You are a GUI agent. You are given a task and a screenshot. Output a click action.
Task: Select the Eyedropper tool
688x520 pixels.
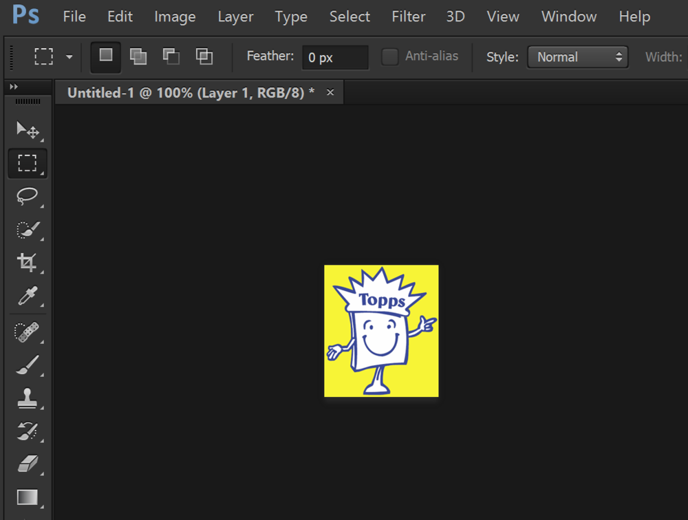coord(28,295)
